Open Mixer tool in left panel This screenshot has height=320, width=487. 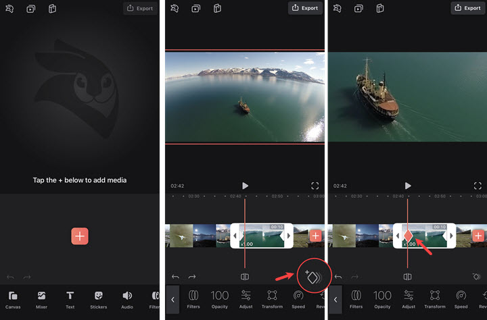[41, 300]
